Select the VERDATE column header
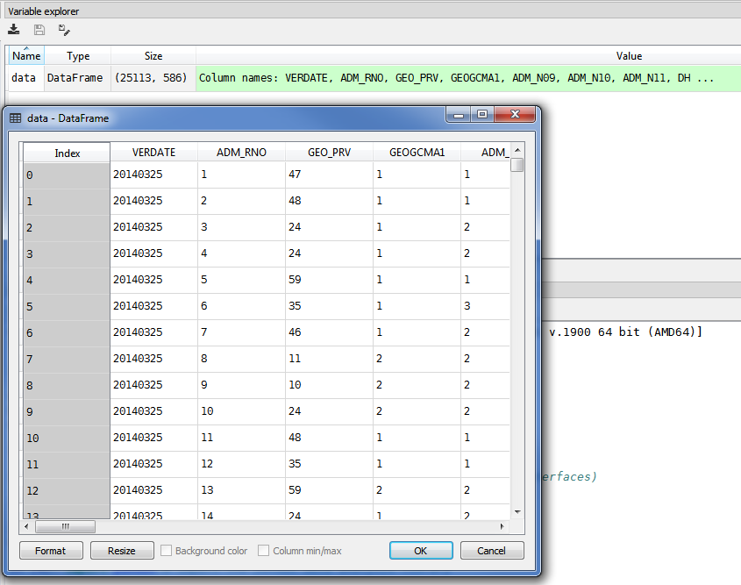The image size is (741, 585). coord(153,153)
